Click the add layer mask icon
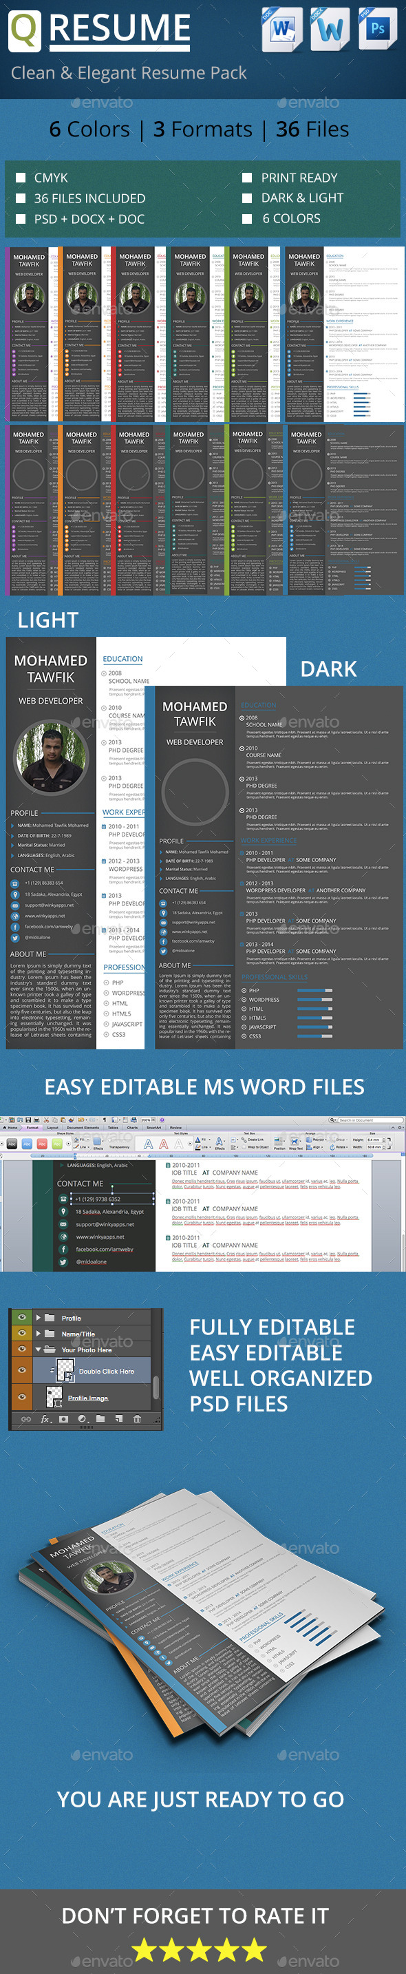The image size is (406, 1974). click(x=63, y=1419)
